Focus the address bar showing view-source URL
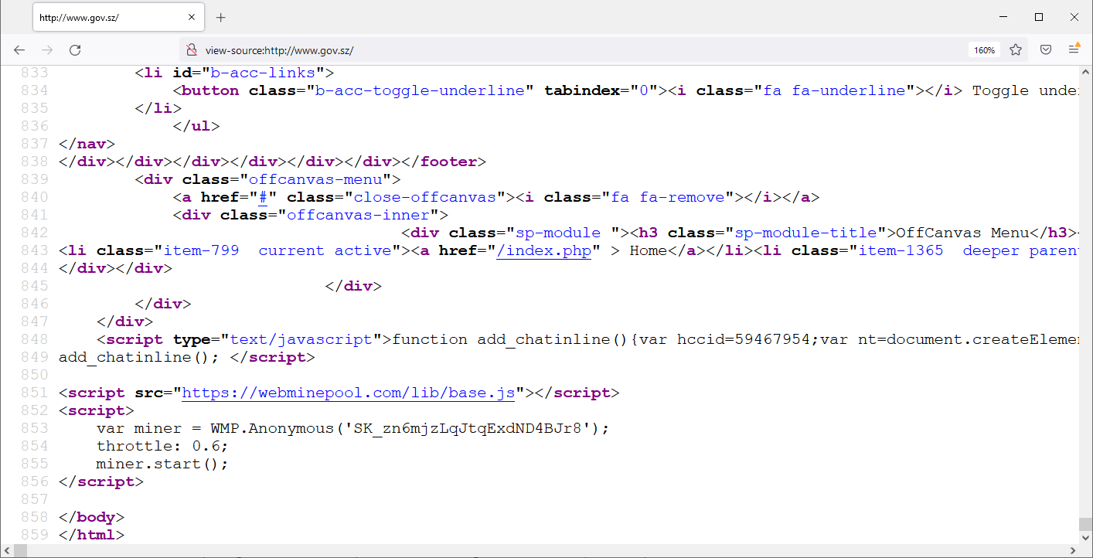Viewport: 1093px width, 558px height. (573, 49)
